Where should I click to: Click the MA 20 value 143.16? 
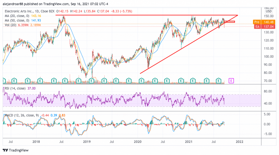[36, 16]
